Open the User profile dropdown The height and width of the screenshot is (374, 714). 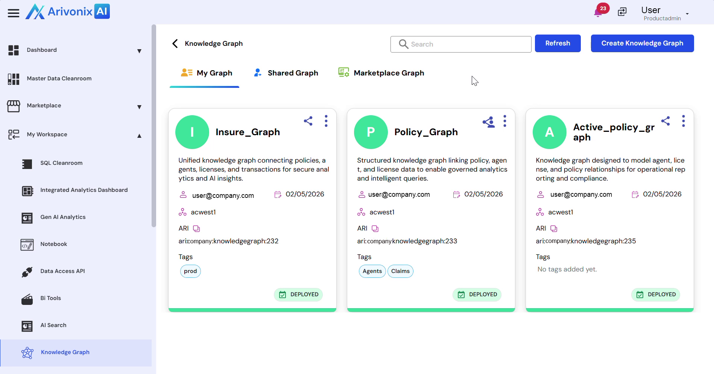click(x=687, y=14)
